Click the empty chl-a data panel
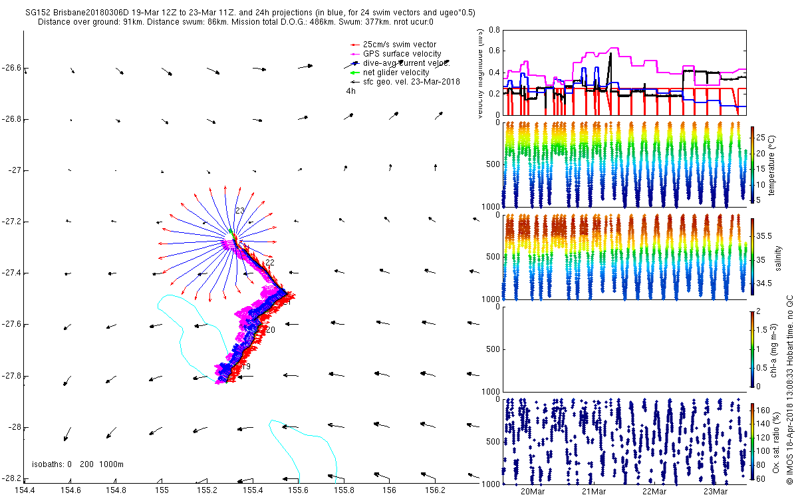 624,349
